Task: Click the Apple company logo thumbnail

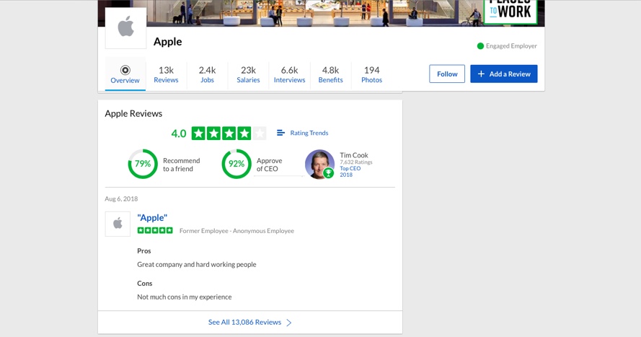Action: click(125, 28)
